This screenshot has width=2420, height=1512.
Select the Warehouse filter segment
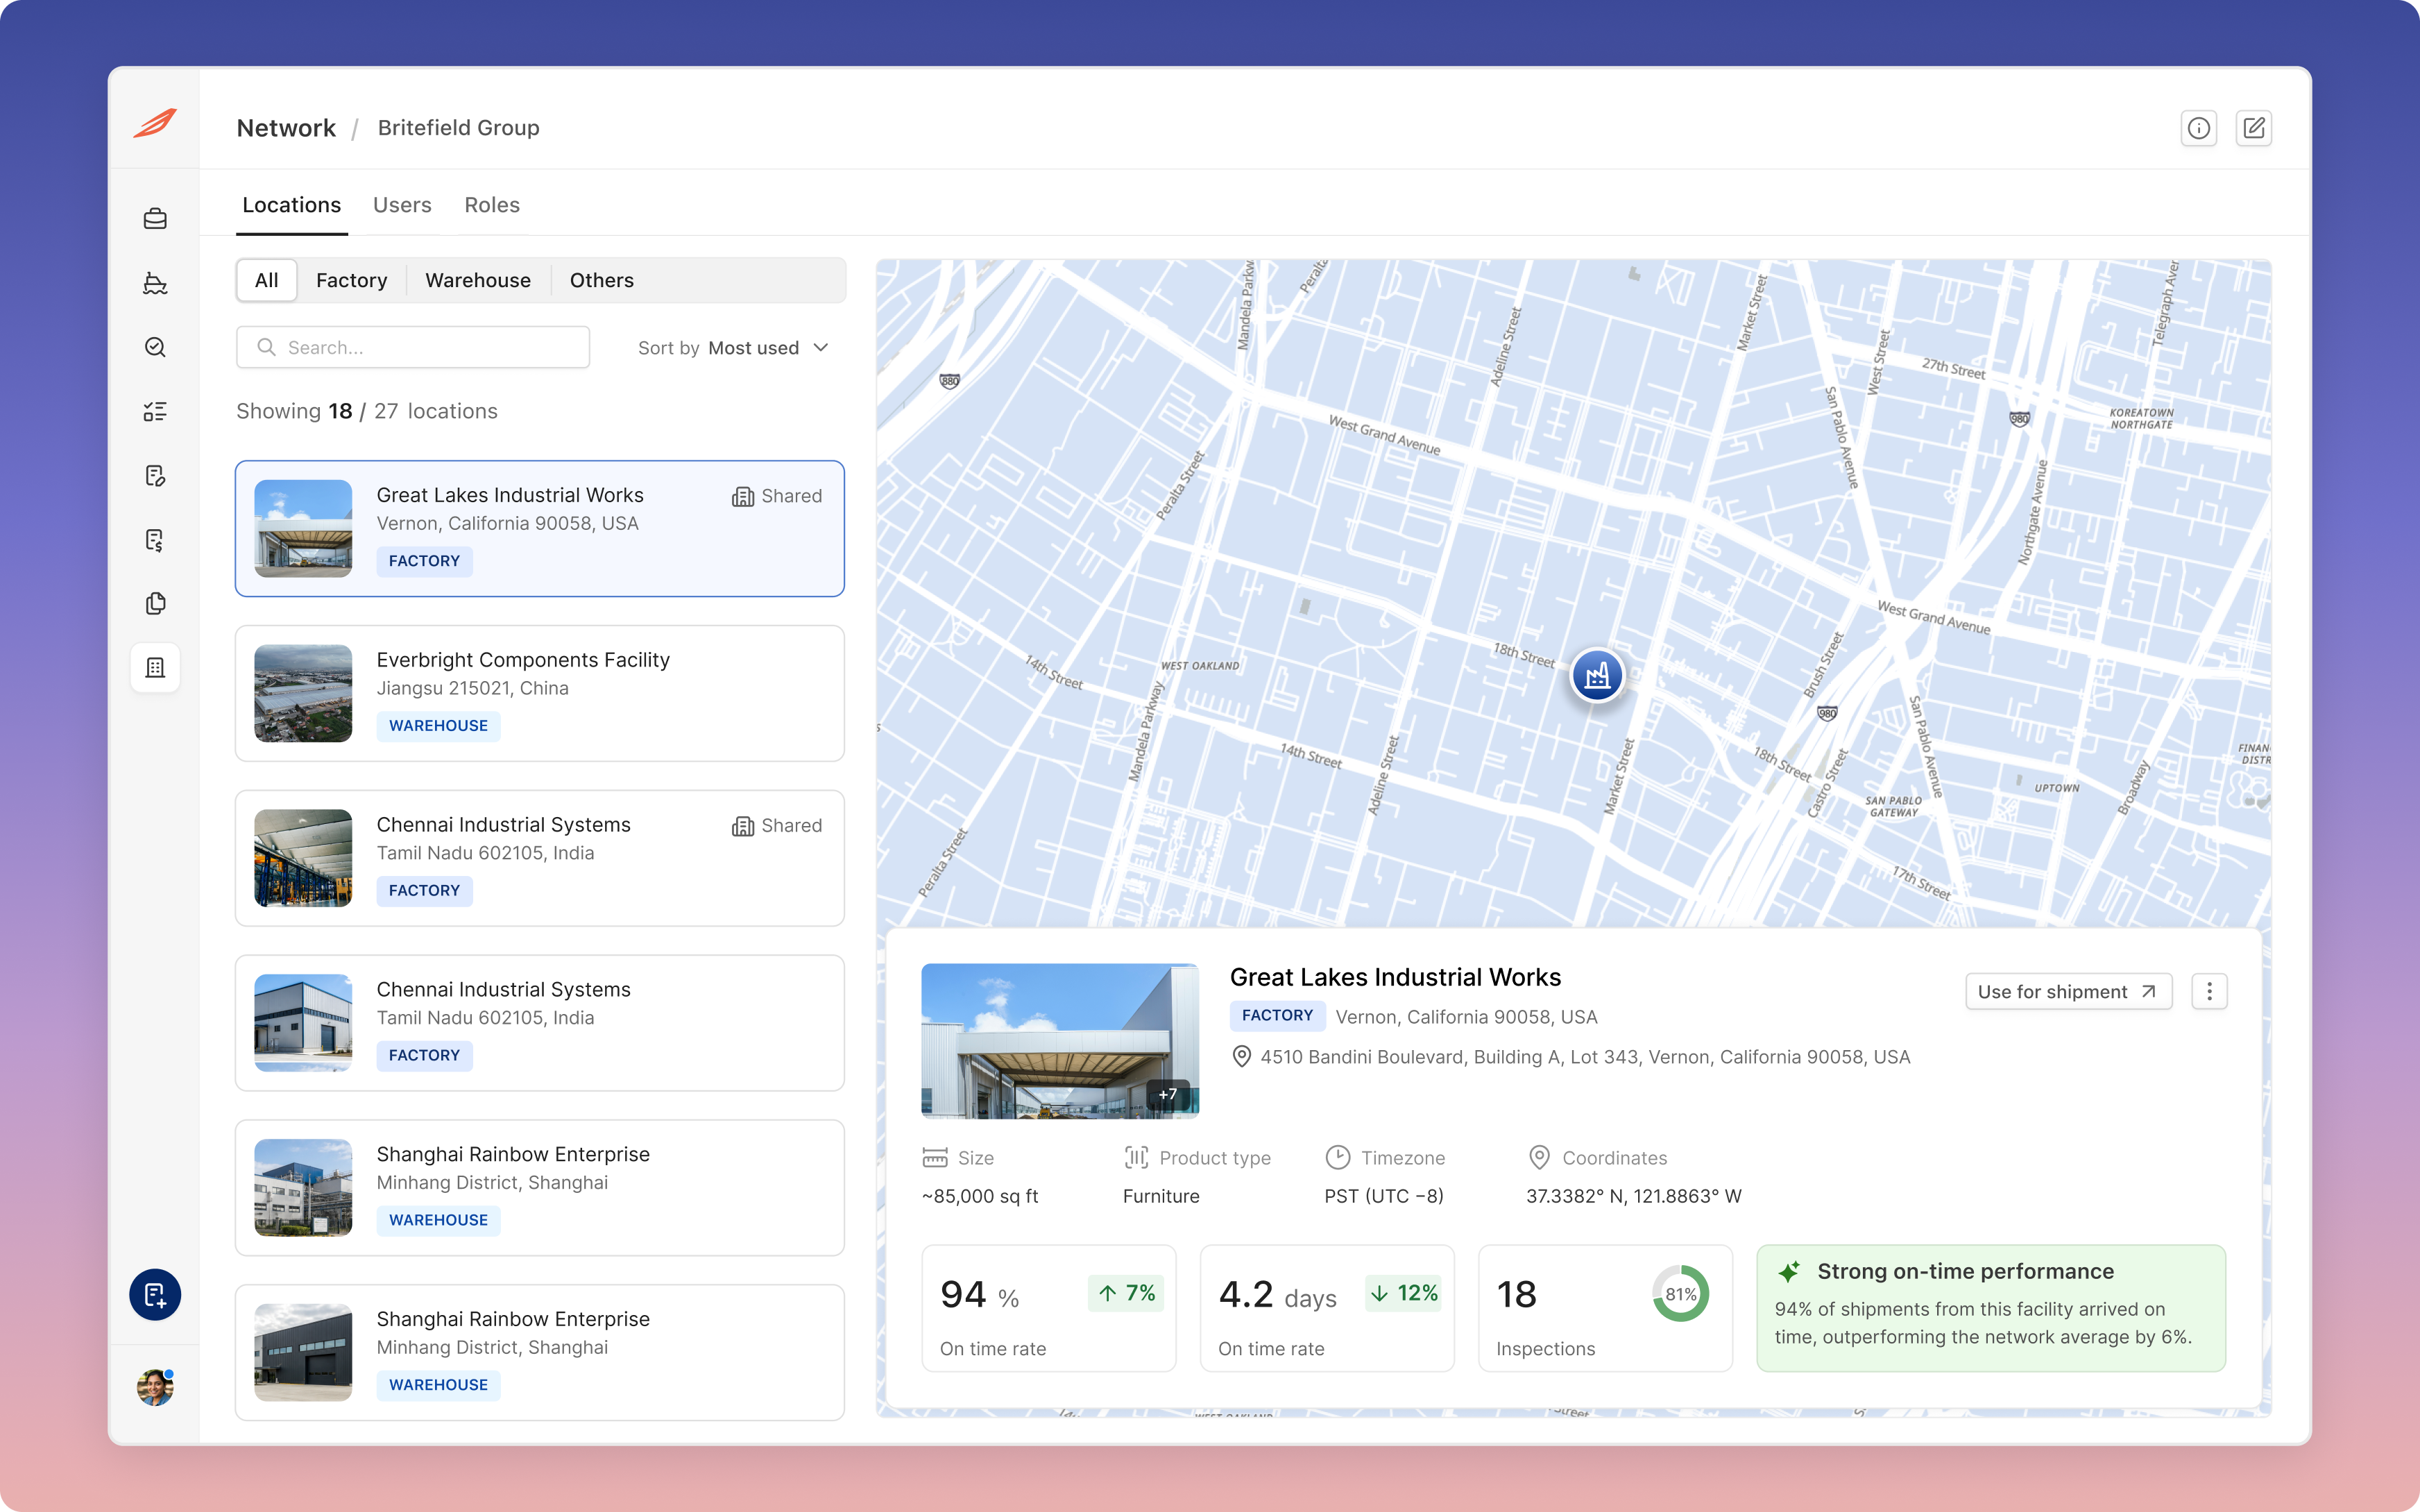478,280
